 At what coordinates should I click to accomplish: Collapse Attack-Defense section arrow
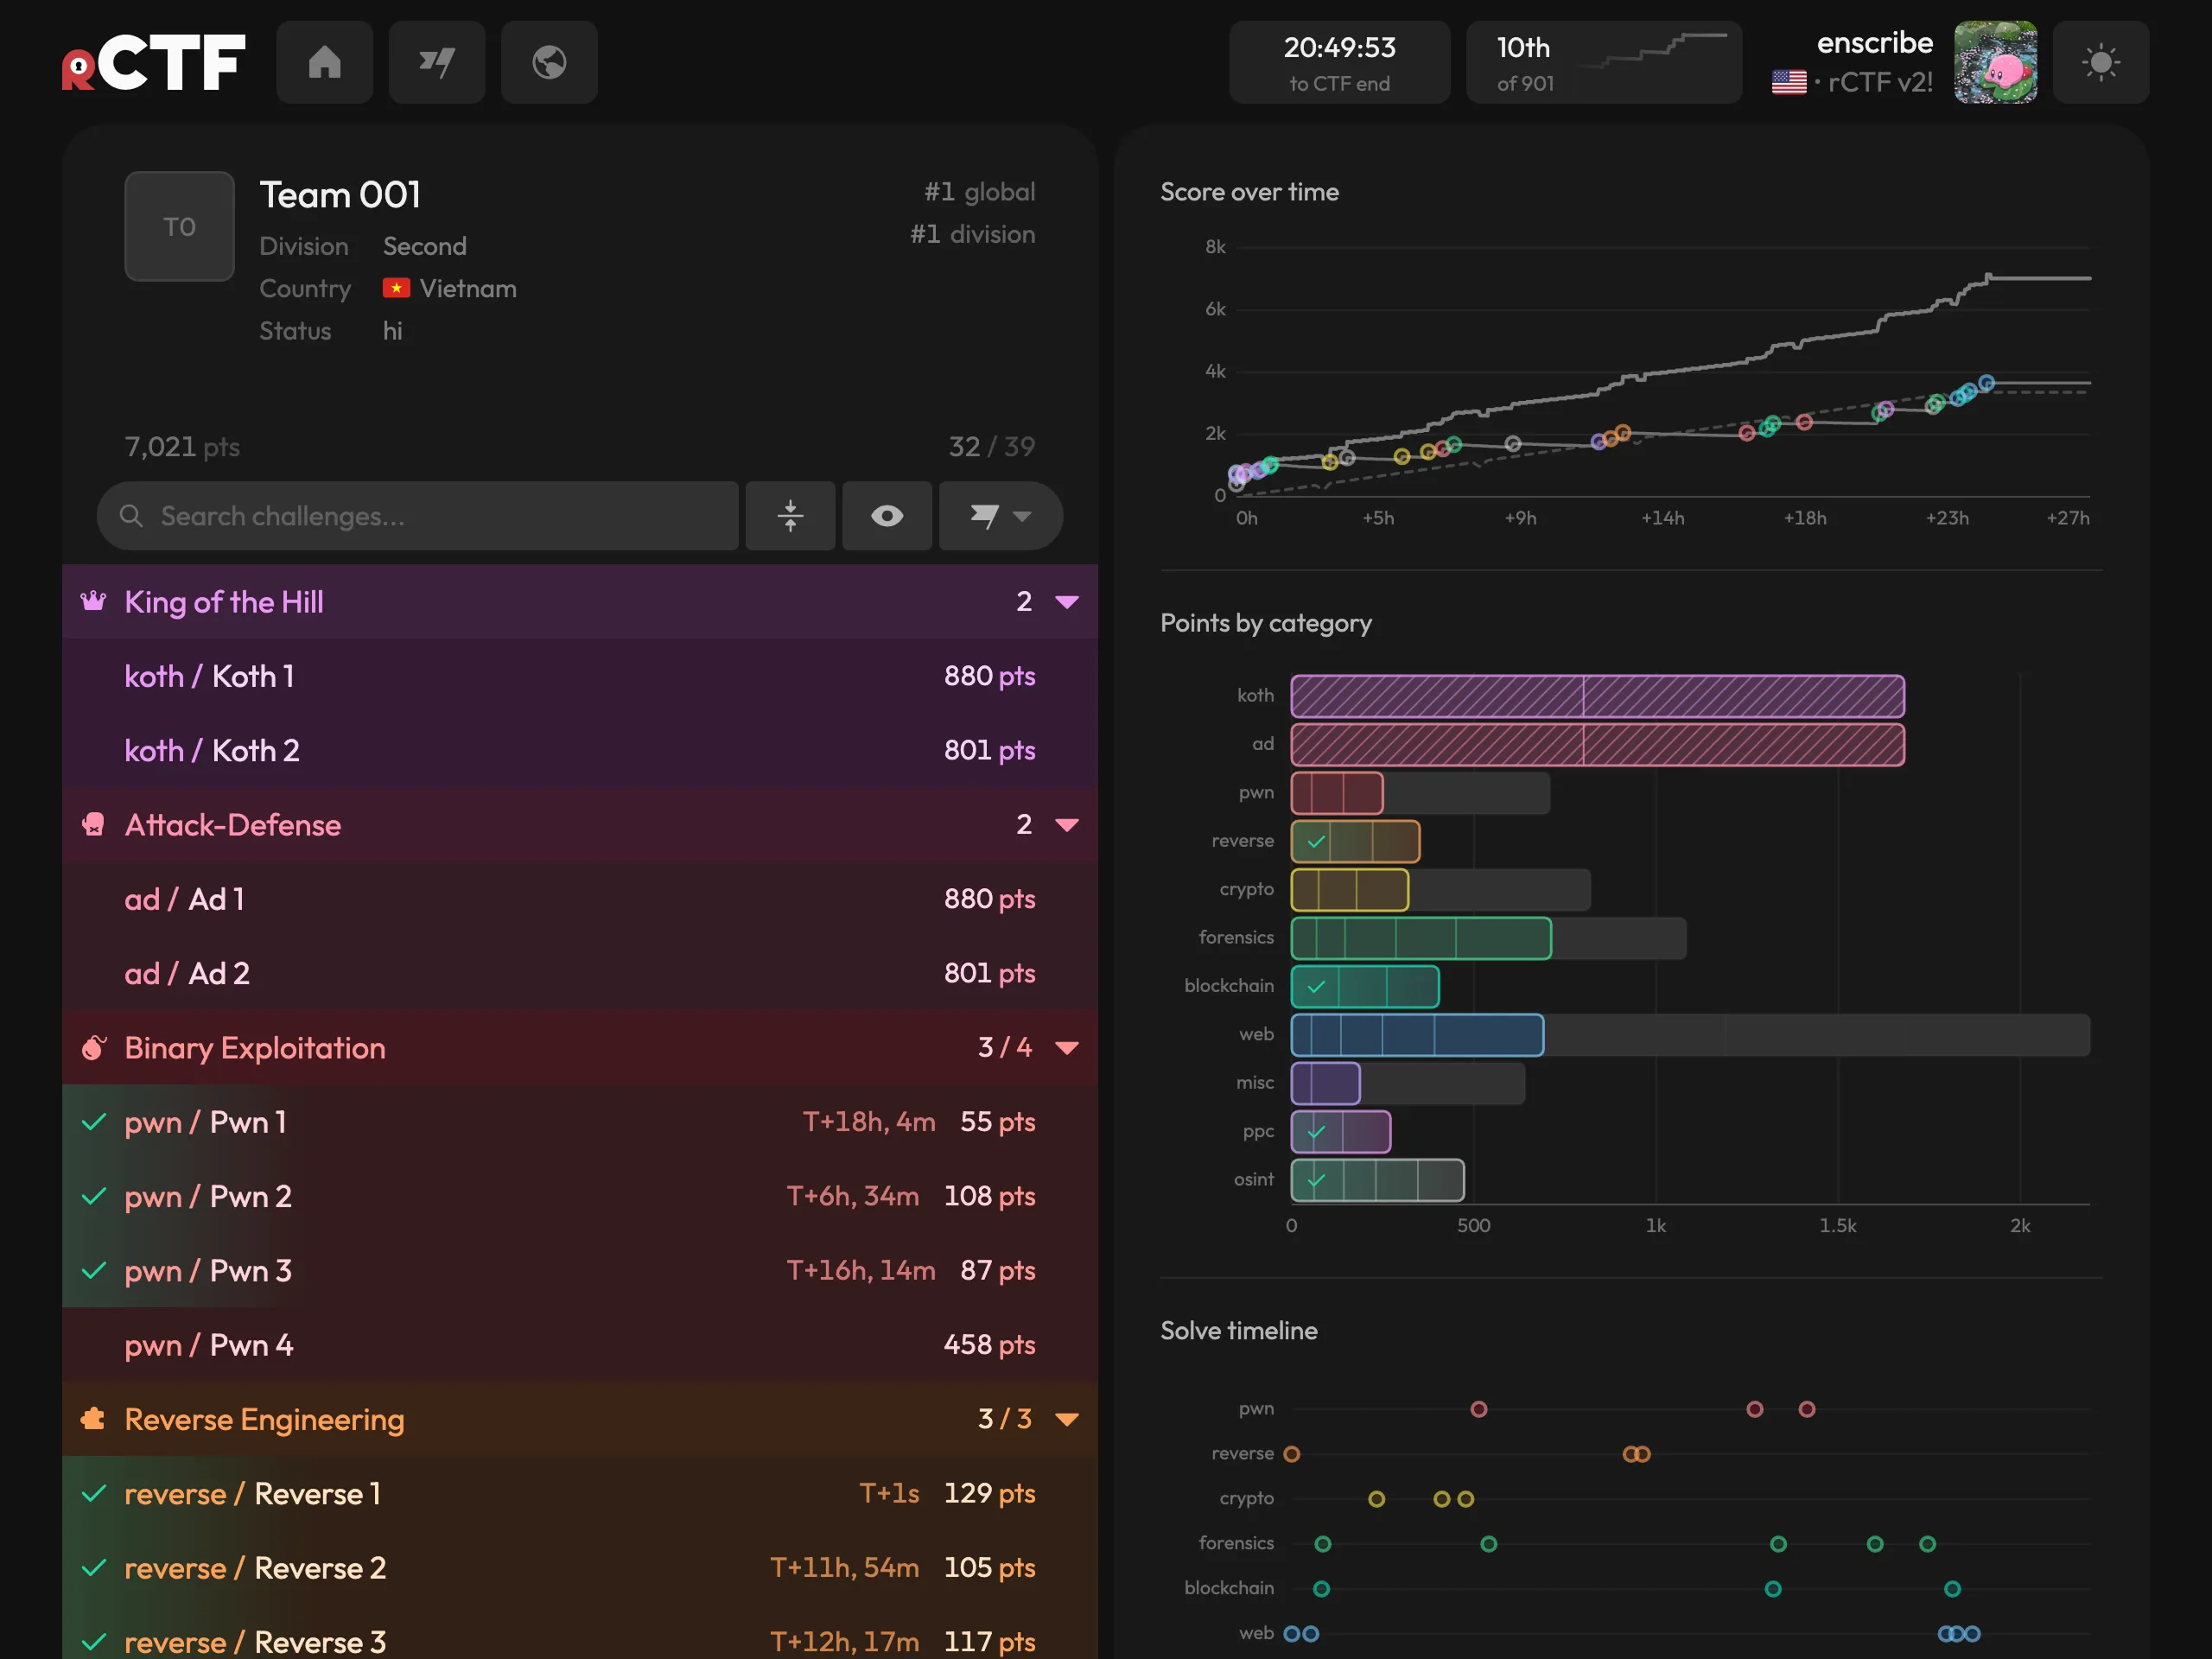tap(1068, 825)
